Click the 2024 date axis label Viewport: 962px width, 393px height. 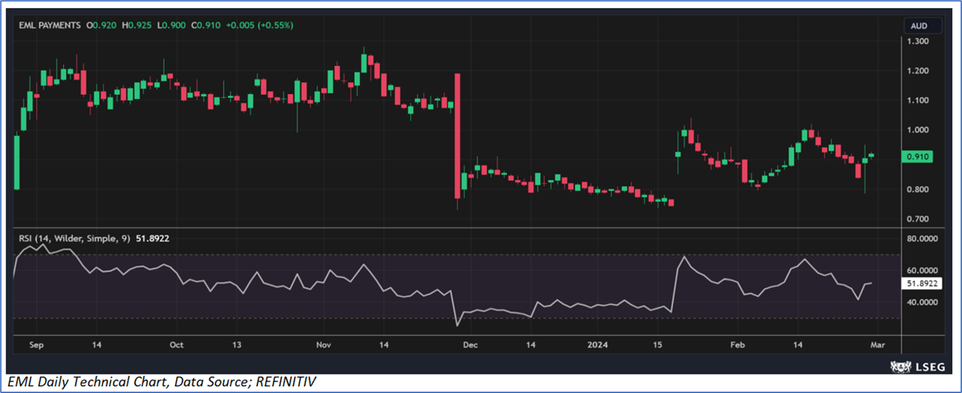tap(597, 345)
